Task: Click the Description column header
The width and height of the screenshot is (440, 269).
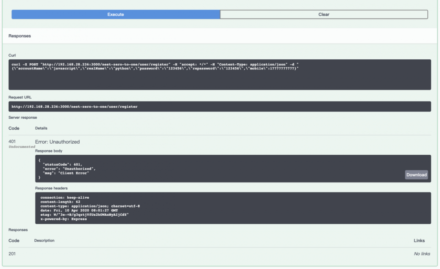Action: (x=44, y=240)
